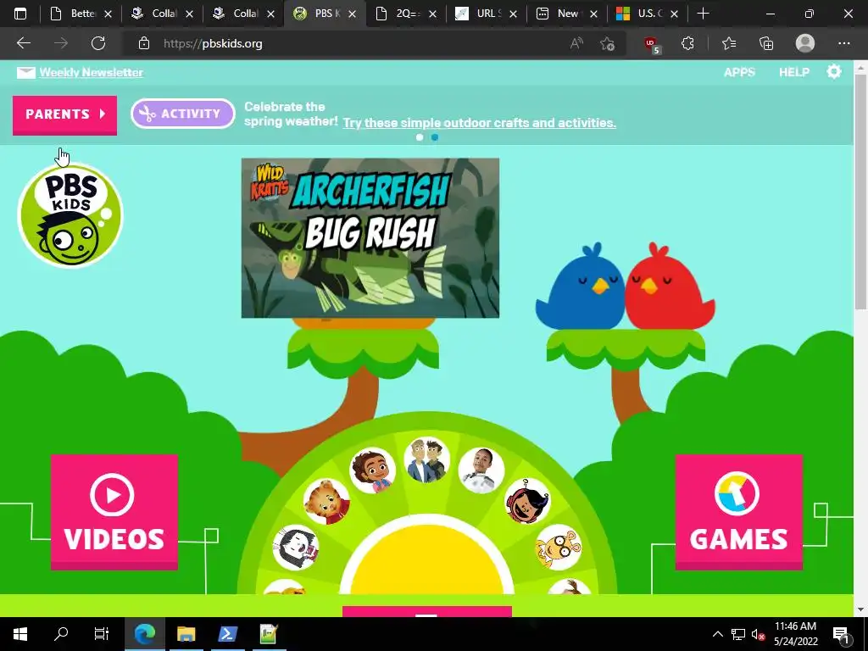Click the Weekly Newsletter envelope icon

pyautogui.click(x=26, y=73)
